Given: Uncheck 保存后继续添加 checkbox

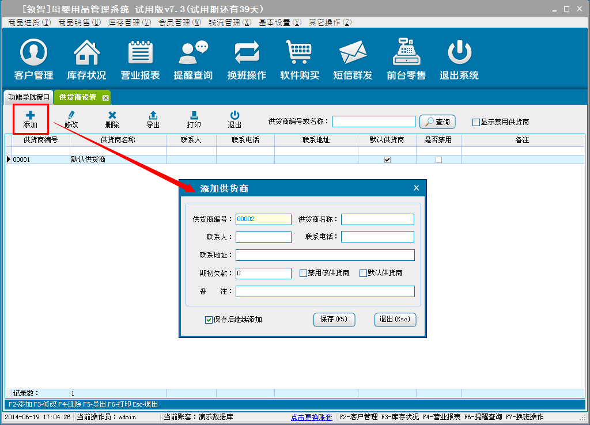Looking at the screenshot, I should [209, 320].
